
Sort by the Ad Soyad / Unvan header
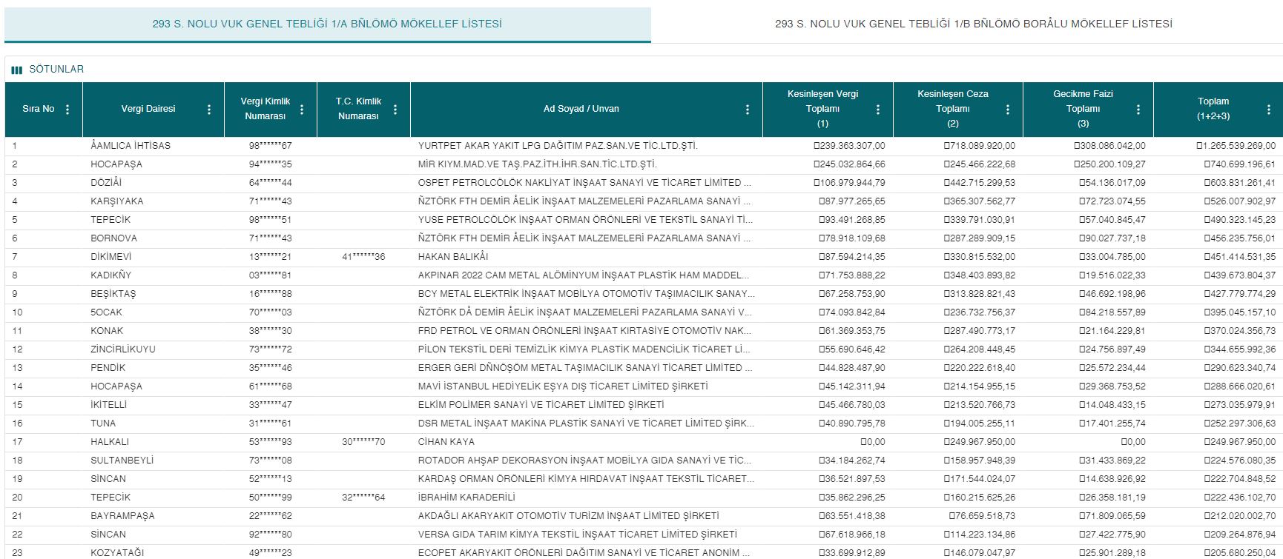[581, 109]
